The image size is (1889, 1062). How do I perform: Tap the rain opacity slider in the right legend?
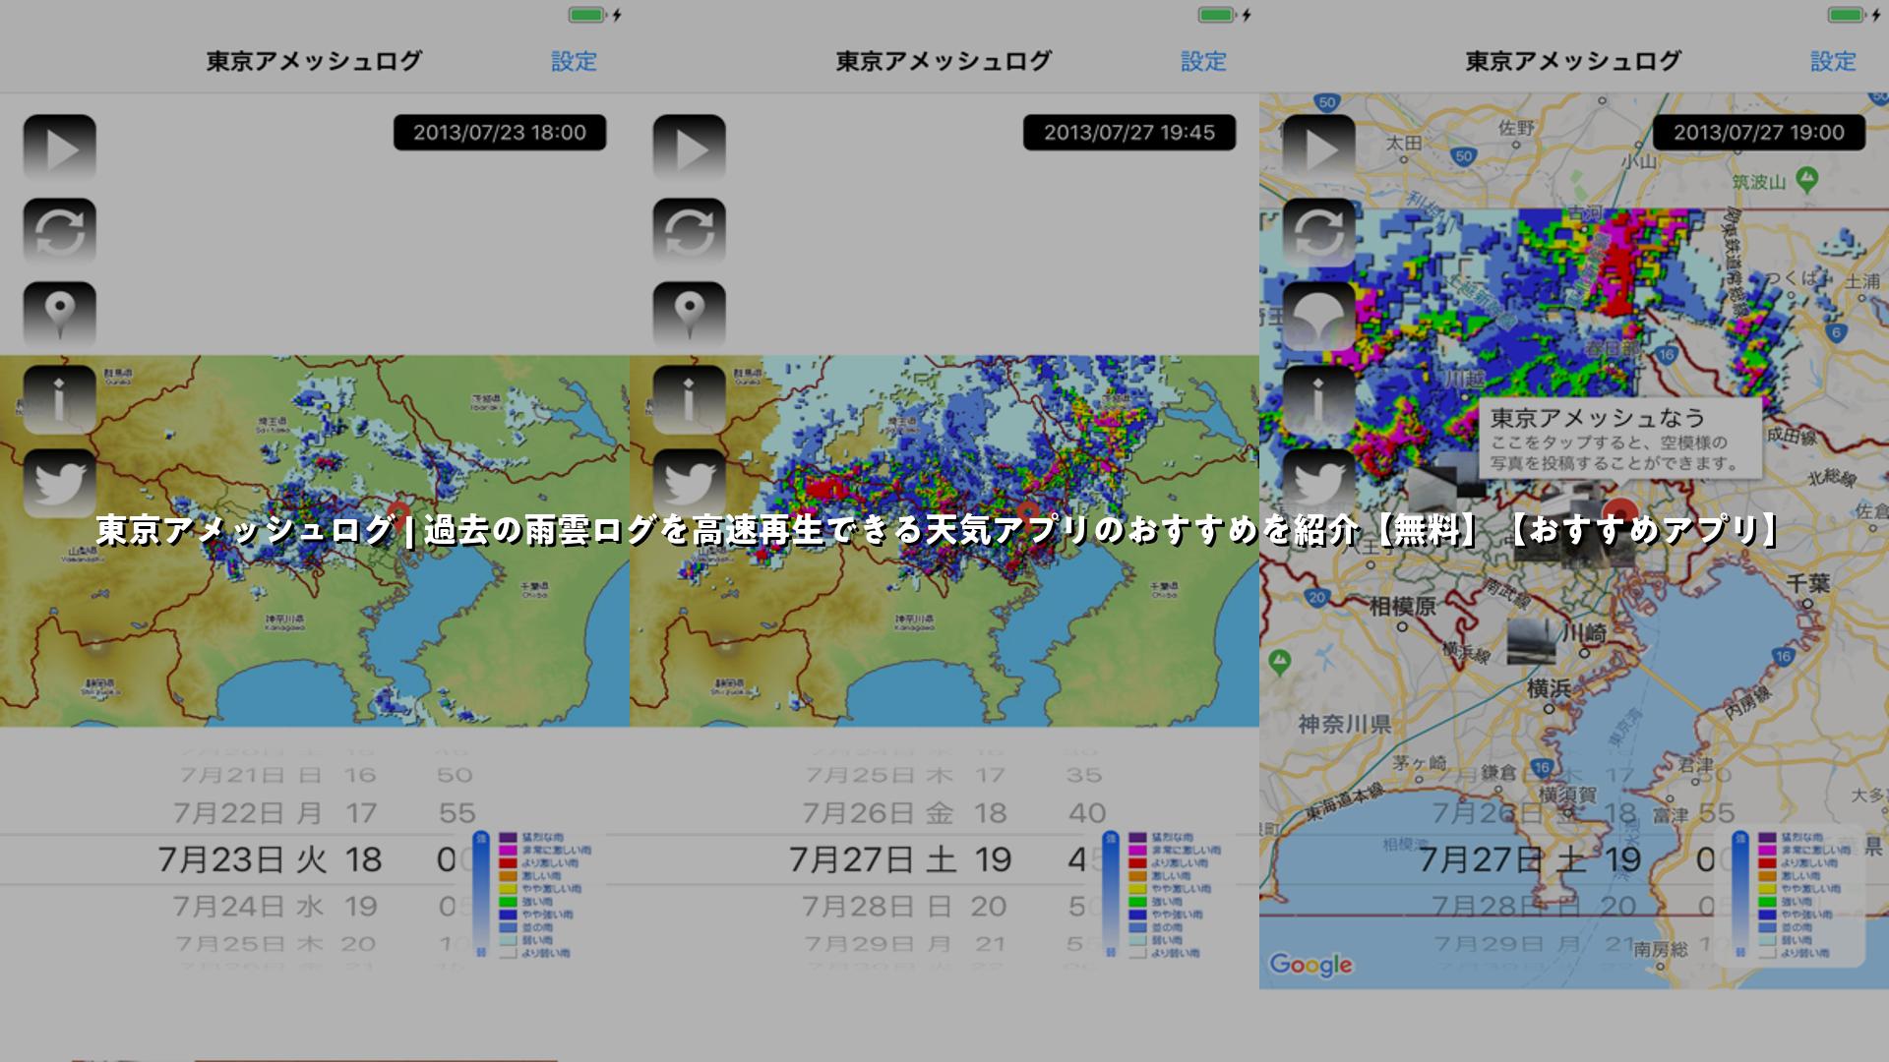point(1739,895)
